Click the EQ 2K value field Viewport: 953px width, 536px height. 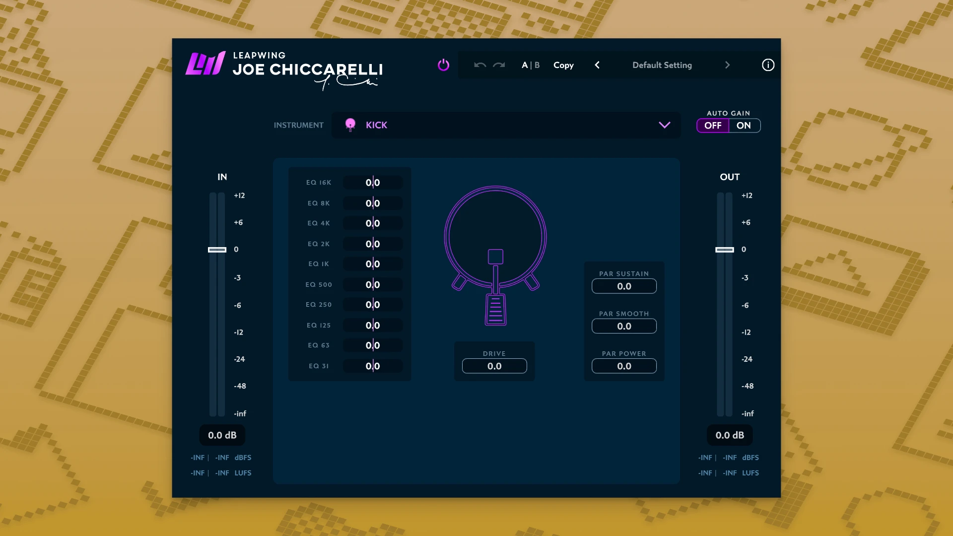point(373,244)
